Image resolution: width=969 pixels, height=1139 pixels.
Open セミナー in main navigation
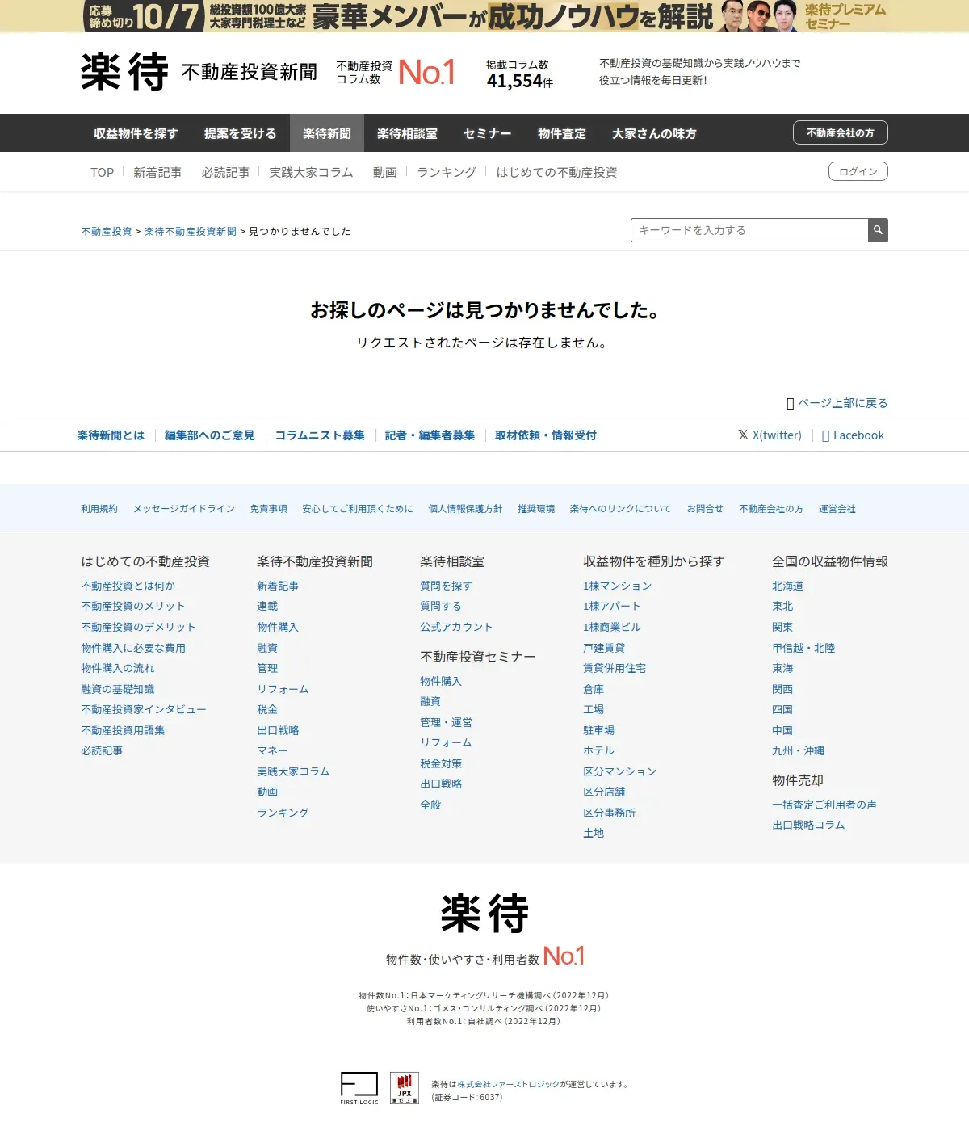tap(488, 133)
